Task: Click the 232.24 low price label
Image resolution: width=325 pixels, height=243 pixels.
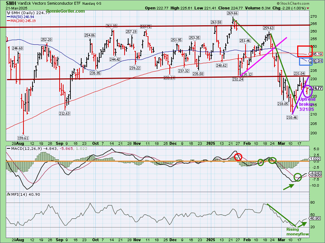Action: [x=238, y=79]
